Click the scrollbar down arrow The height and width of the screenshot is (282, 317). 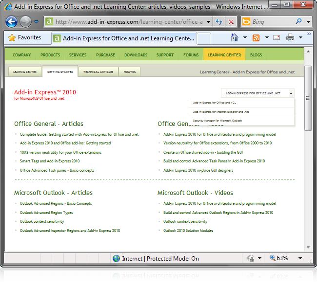pyautogui.click(x=308, y=247)
